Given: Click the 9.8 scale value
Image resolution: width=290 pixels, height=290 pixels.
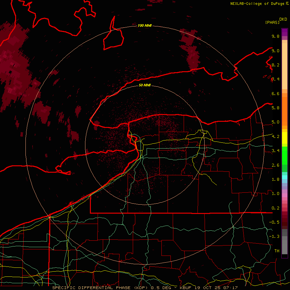Looking at the screenshot, I should [275, 36].
